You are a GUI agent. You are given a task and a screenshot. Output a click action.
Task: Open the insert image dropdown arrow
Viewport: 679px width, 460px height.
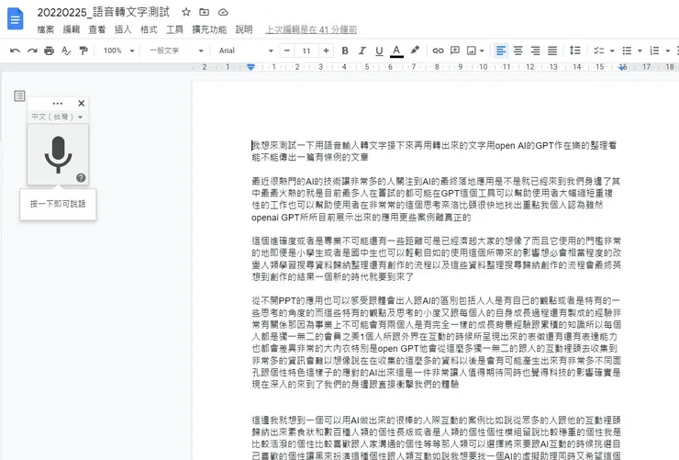pyautogui.click(x=482, y=51)
